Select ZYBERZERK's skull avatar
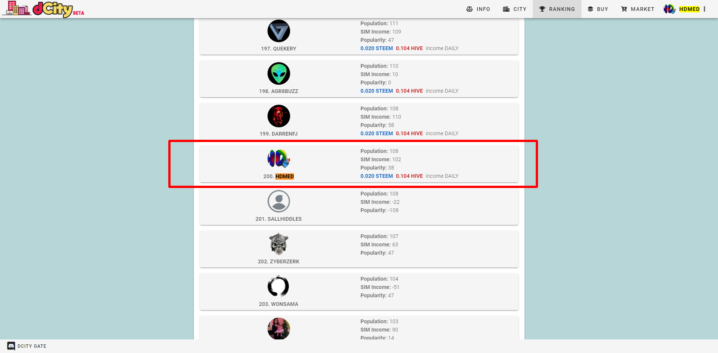718x353 pixels. [x=279, y=243]
